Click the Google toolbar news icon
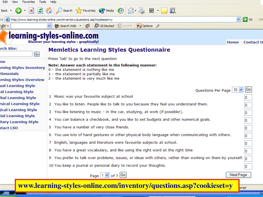Viewport: 263px width, 197px height. (88, 26)
